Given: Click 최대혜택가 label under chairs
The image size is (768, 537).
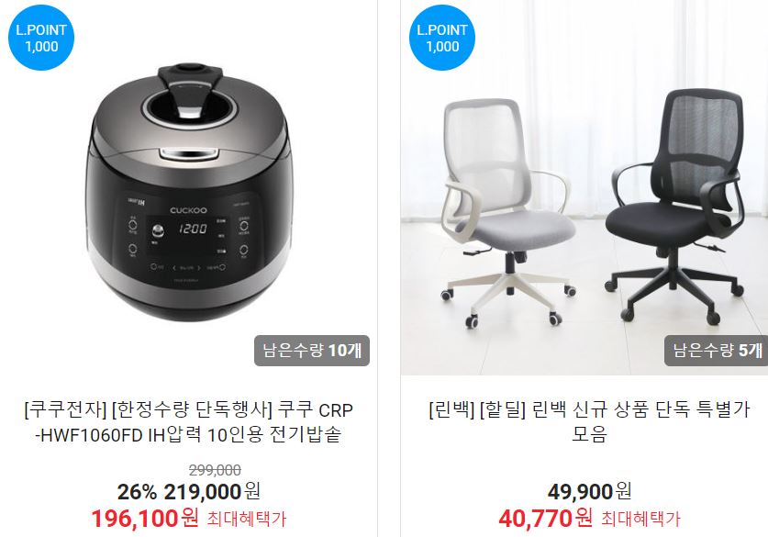Looking at the screenshot, I should 640,520.
